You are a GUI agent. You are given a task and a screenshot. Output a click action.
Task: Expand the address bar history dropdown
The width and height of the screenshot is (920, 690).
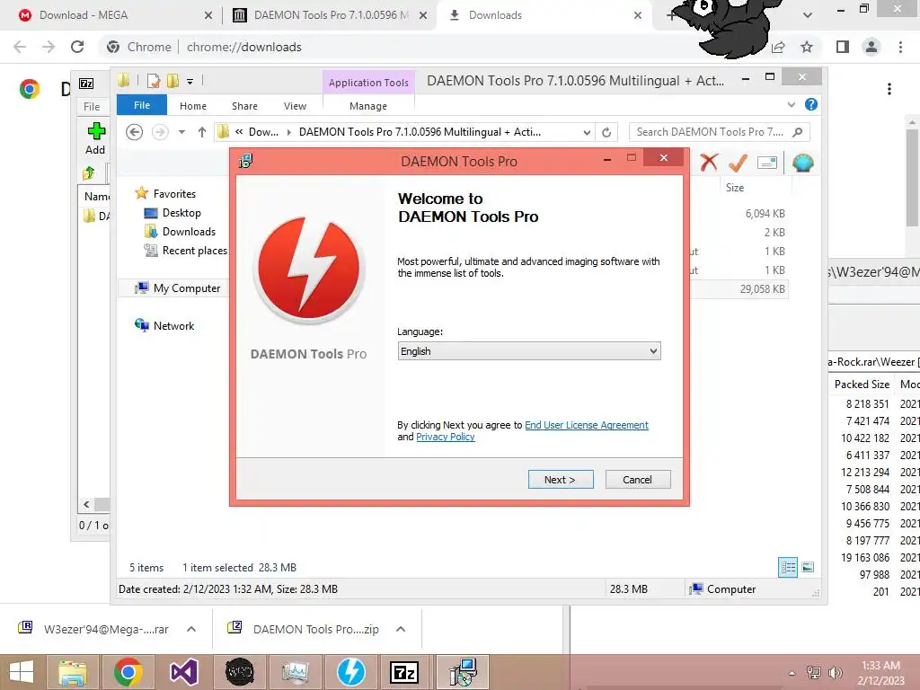[x=587, y=132]
